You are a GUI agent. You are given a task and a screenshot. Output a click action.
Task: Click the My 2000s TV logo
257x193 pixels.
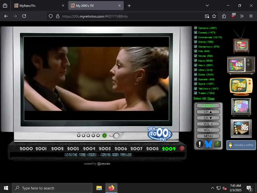pos(160,133)
